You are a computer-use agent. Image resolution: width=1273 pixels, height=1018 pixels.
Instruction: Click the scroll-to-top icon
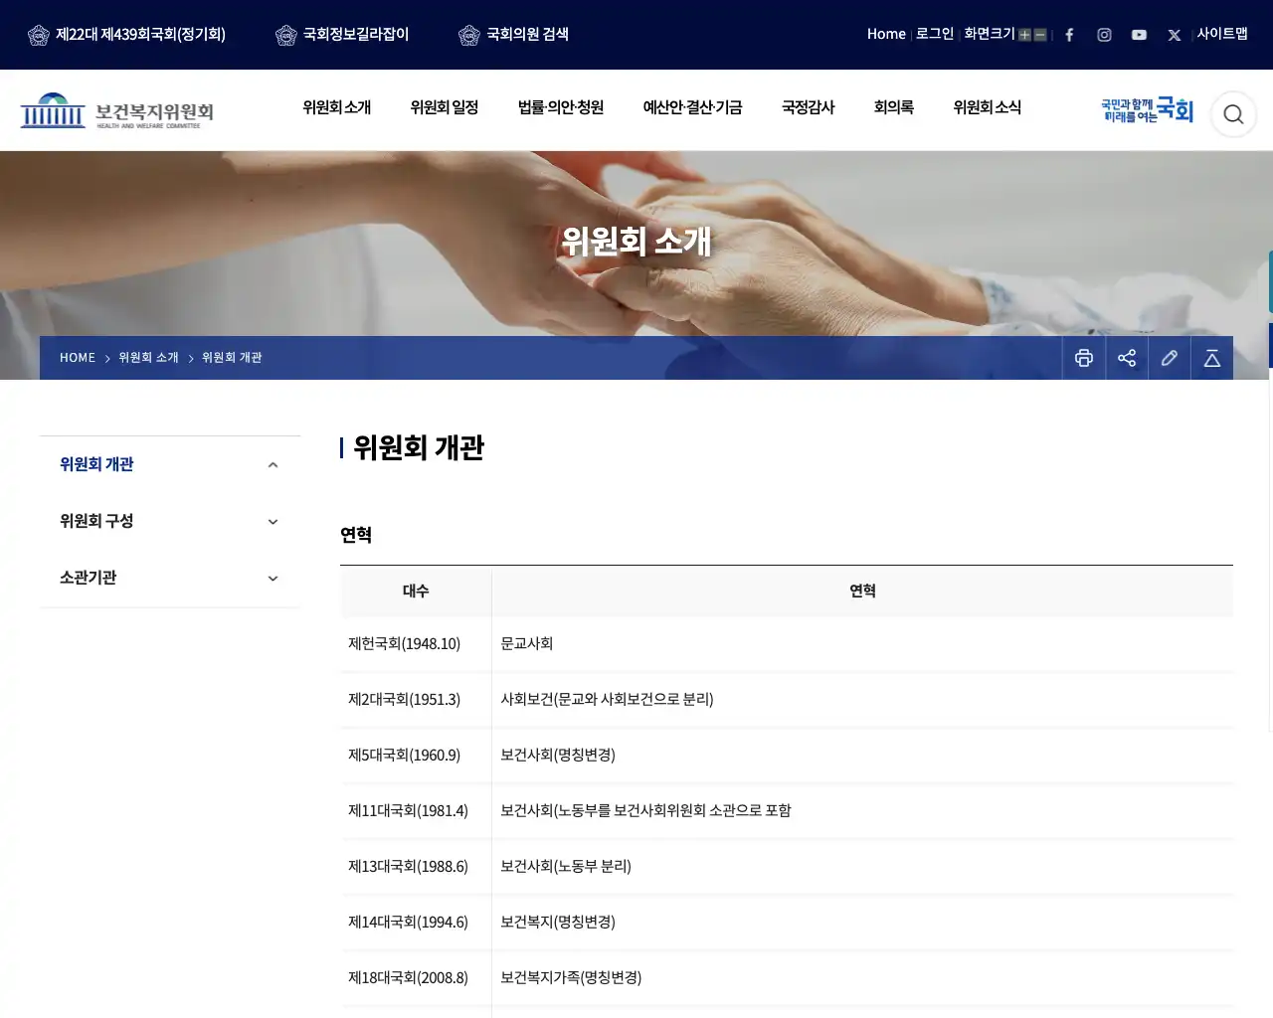tap(1212, 358)
